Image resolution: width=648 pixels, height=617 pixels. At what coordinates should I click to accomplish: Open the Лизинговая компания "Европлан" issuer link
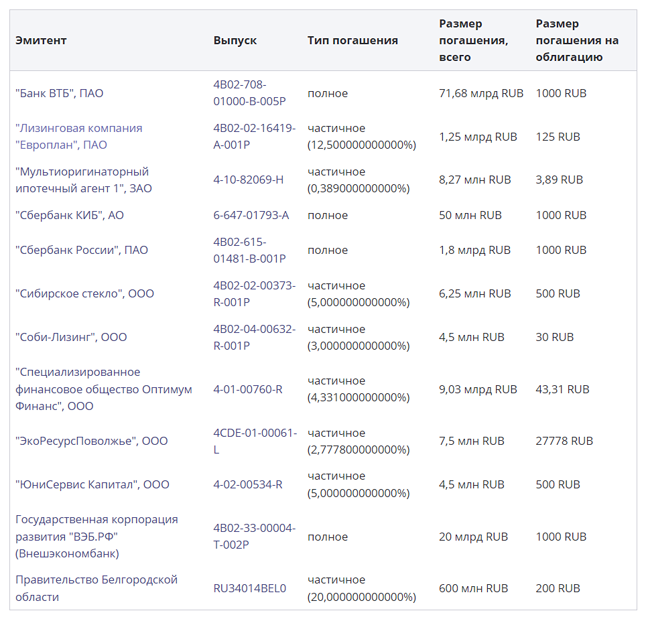pos(79,136)
